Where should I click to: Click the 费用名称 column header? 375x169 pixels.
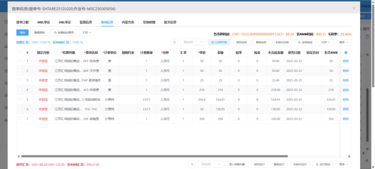pyautogui.click(x=91, y=53)
